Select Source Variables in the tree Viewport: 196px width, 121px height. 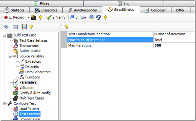32,56
